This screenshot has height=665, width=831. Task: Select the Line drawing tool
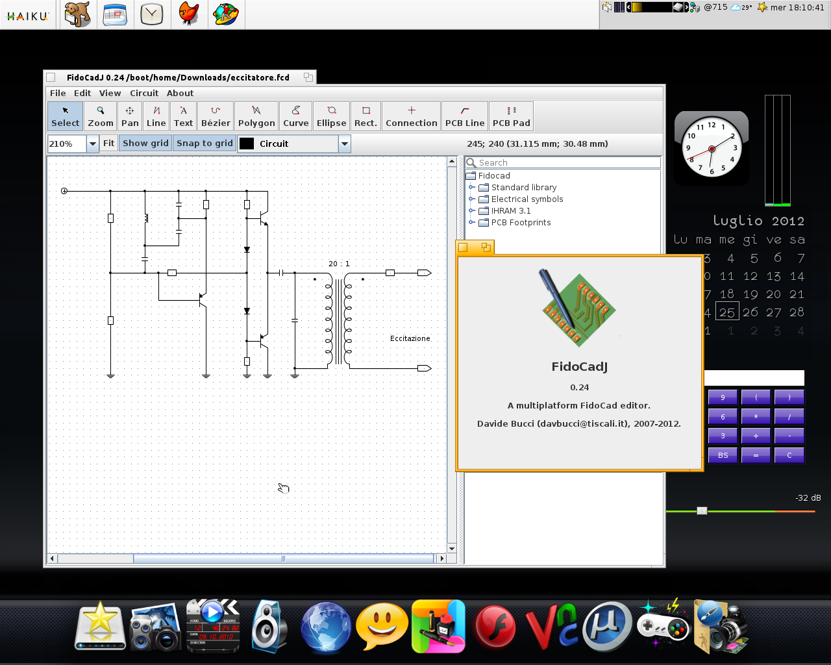click(x=156, y=116)
